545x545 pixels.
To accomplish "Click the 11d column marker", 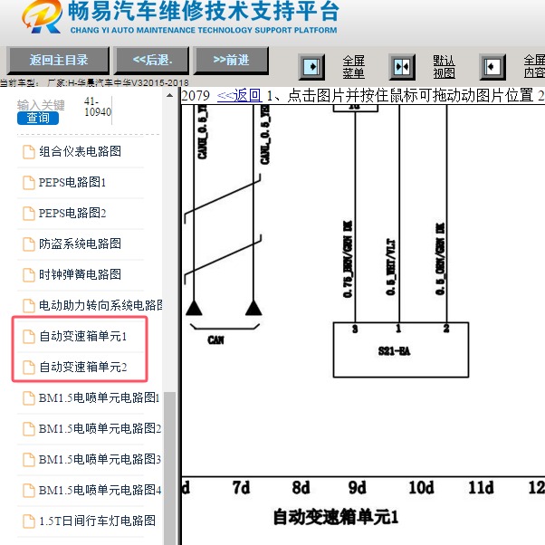I will 481,487.
